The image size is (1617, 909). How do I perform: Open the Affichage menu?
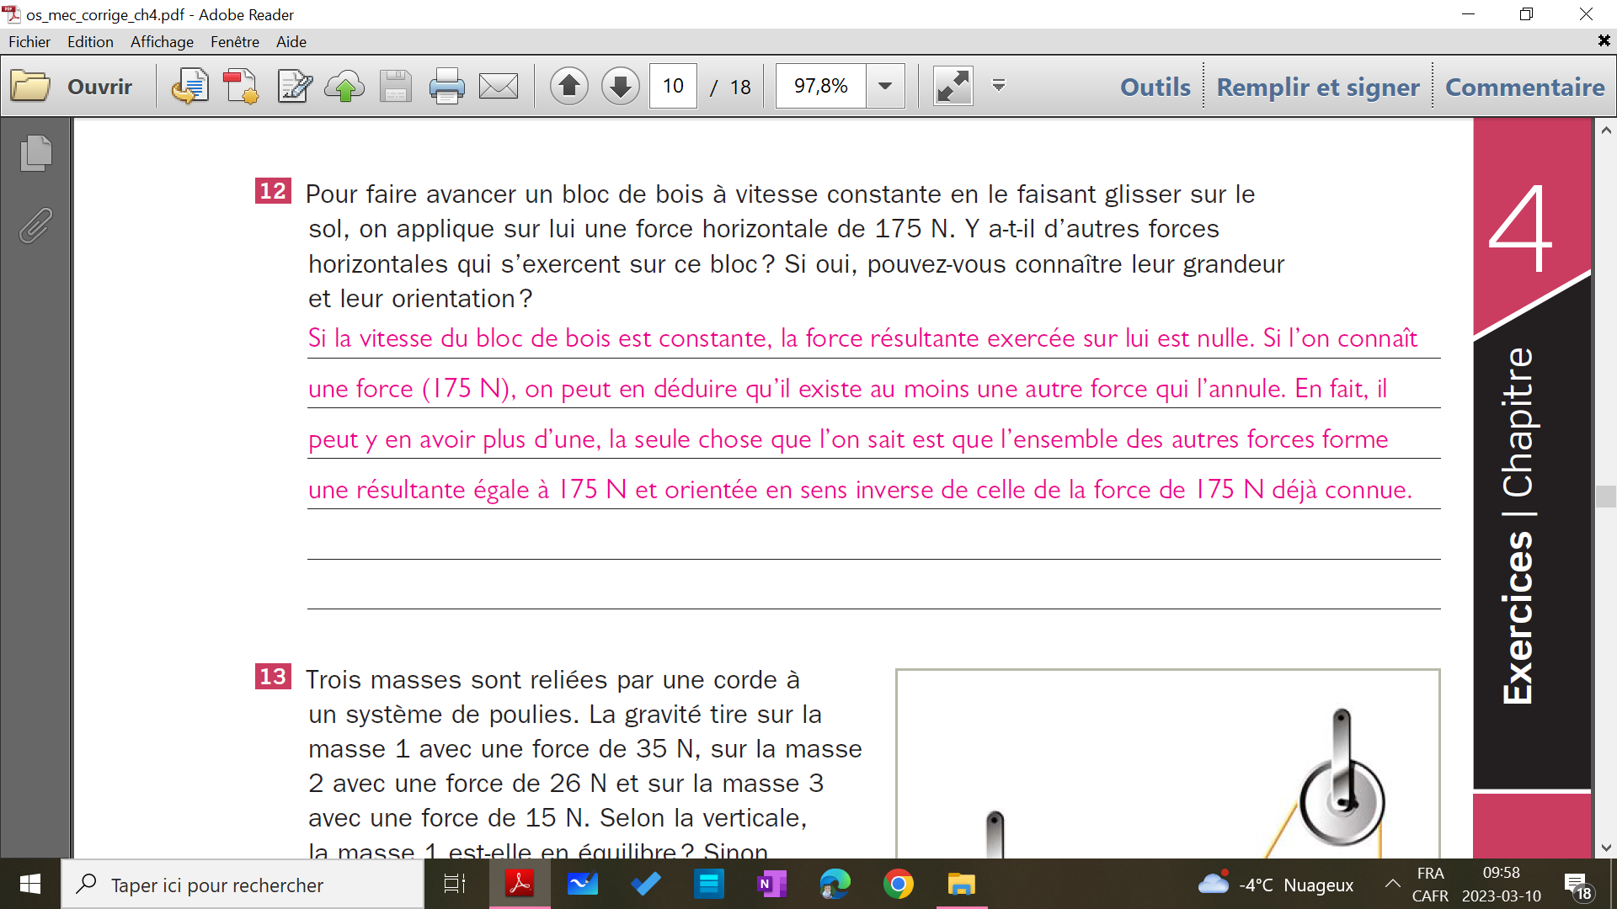pyautogui.click(x=161, y=41)
